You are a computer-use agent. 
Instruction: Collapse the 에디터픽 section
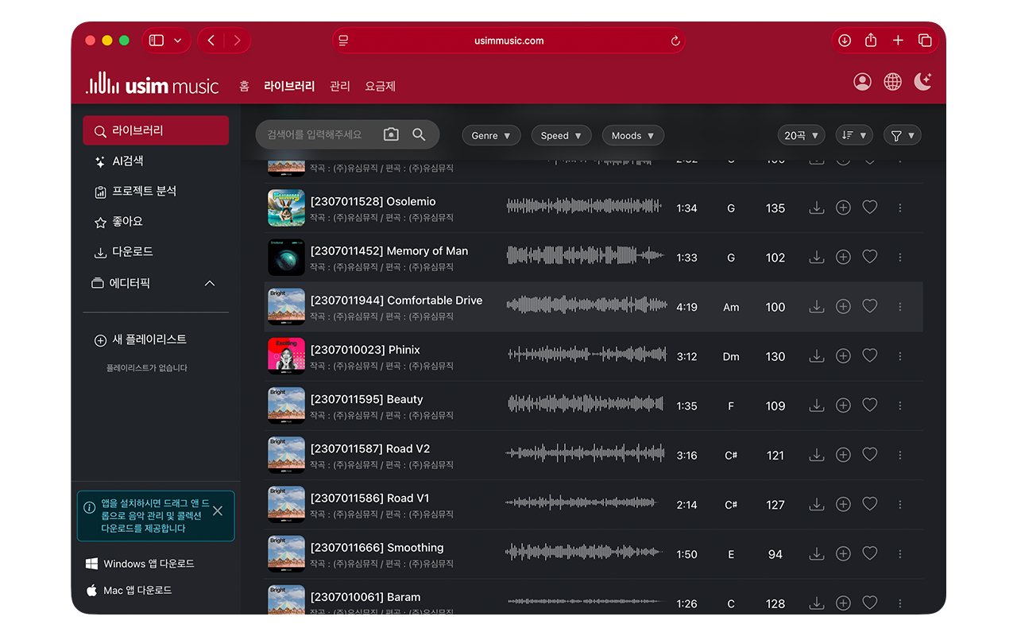click(x=210, y=284)
